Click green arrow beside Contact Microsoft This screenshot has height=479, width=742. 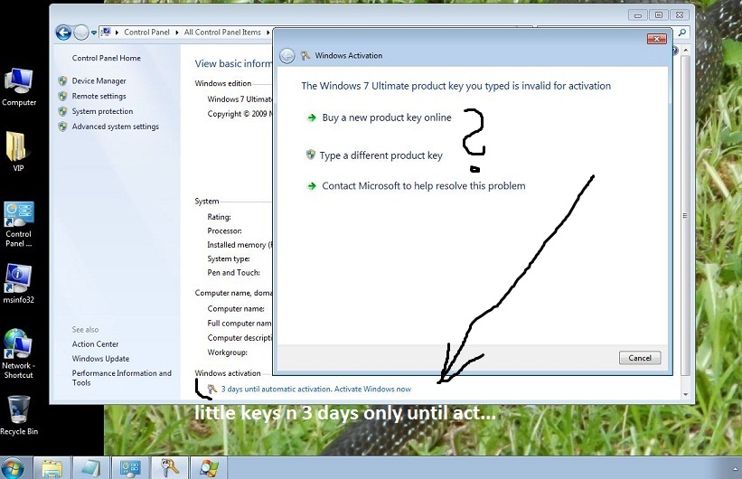click(x=312, y=186)
